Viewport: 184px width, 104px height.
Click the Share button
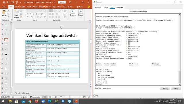pyautogui.click(x=79, y=7)
